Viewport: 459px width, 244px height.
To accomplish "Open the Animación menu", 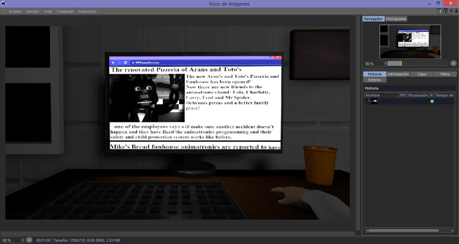I will (x=87, y=11).
